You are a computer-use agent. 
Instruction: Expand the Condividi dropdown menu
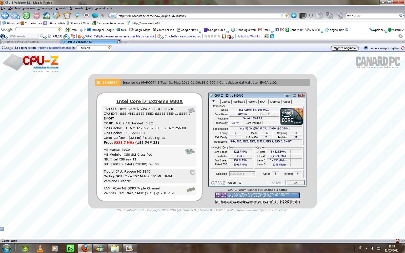click(x=303, y=30)
